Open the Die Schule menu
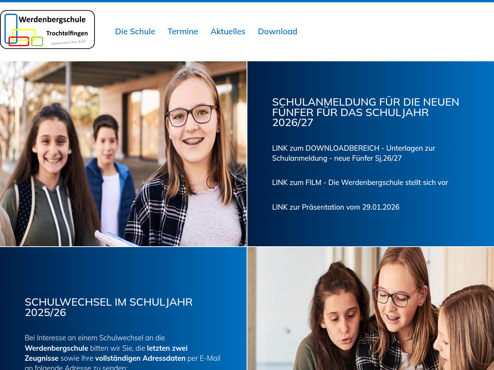This screenshot has height=370, width=494. coord(135,32)
